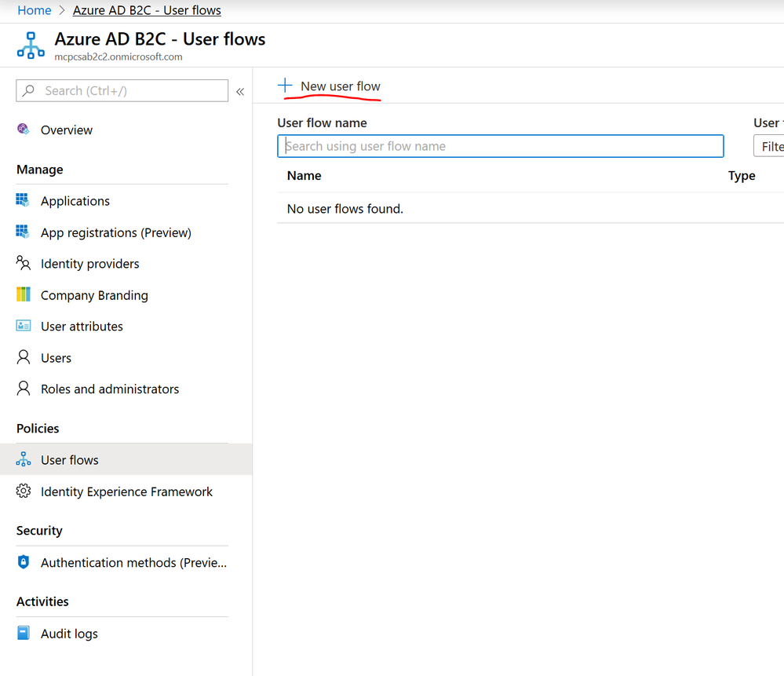The height and width of the screenshot is (676, 784).
Task: Click the Authentication methods shield icon
Action: tap(23, 562)
